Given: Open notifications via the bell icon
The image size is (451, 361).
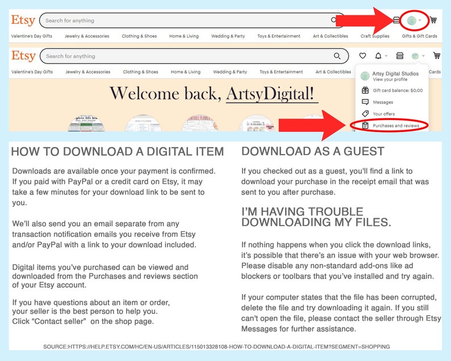Looking at the screenshot, I should (x=378, y=56).
